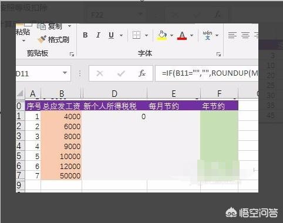Click the Copy 复制 button

pyautogui.click(x=55, y=26)
